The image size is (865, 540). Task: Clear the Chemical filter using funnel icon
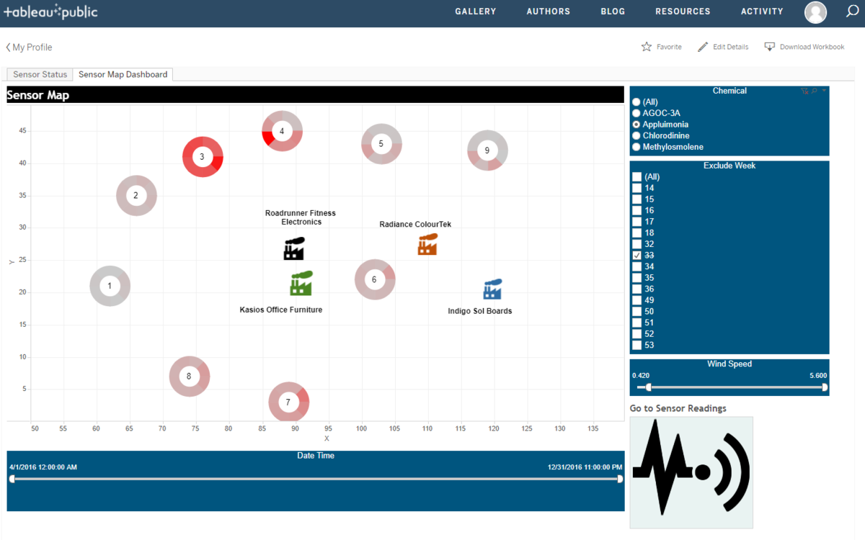(x=804, y=91)
